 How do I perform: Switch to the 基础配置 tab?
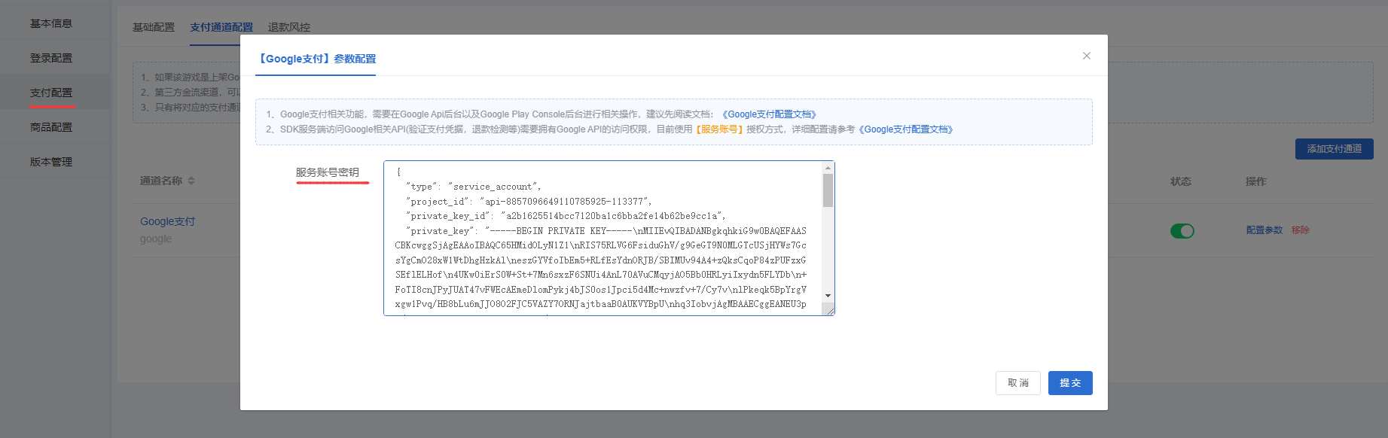(154, 27)
